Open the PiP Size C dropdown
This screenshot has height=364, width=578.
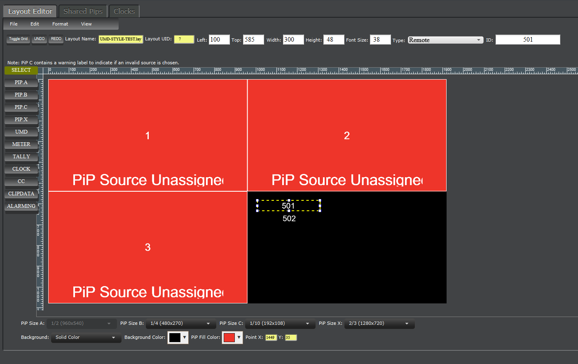click(279, 324)
